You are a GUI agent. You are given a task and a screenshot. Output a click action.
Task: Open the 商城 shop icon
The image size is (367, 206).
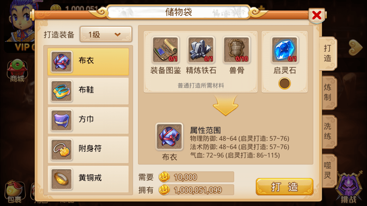[17, 70]
